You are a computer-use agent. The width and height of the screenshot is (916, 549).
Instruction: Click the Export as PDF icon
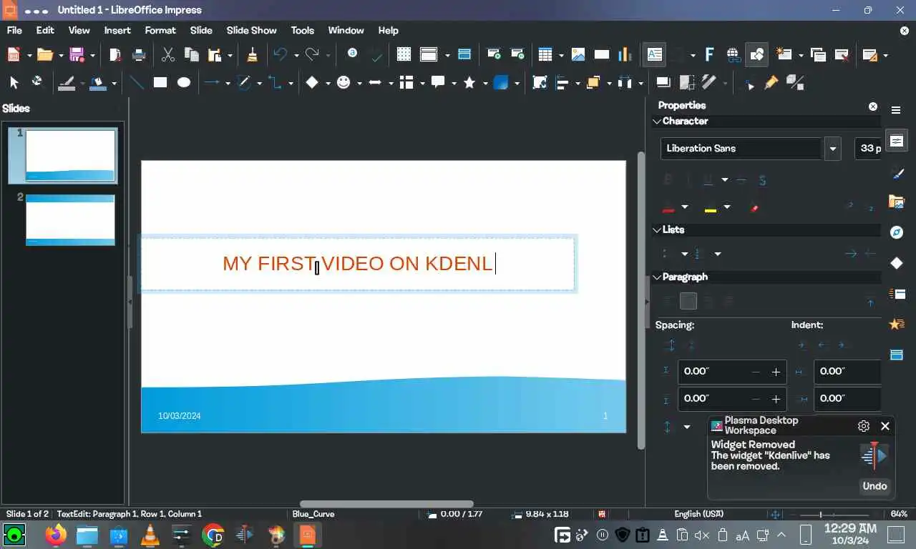(x=115, y=54)
